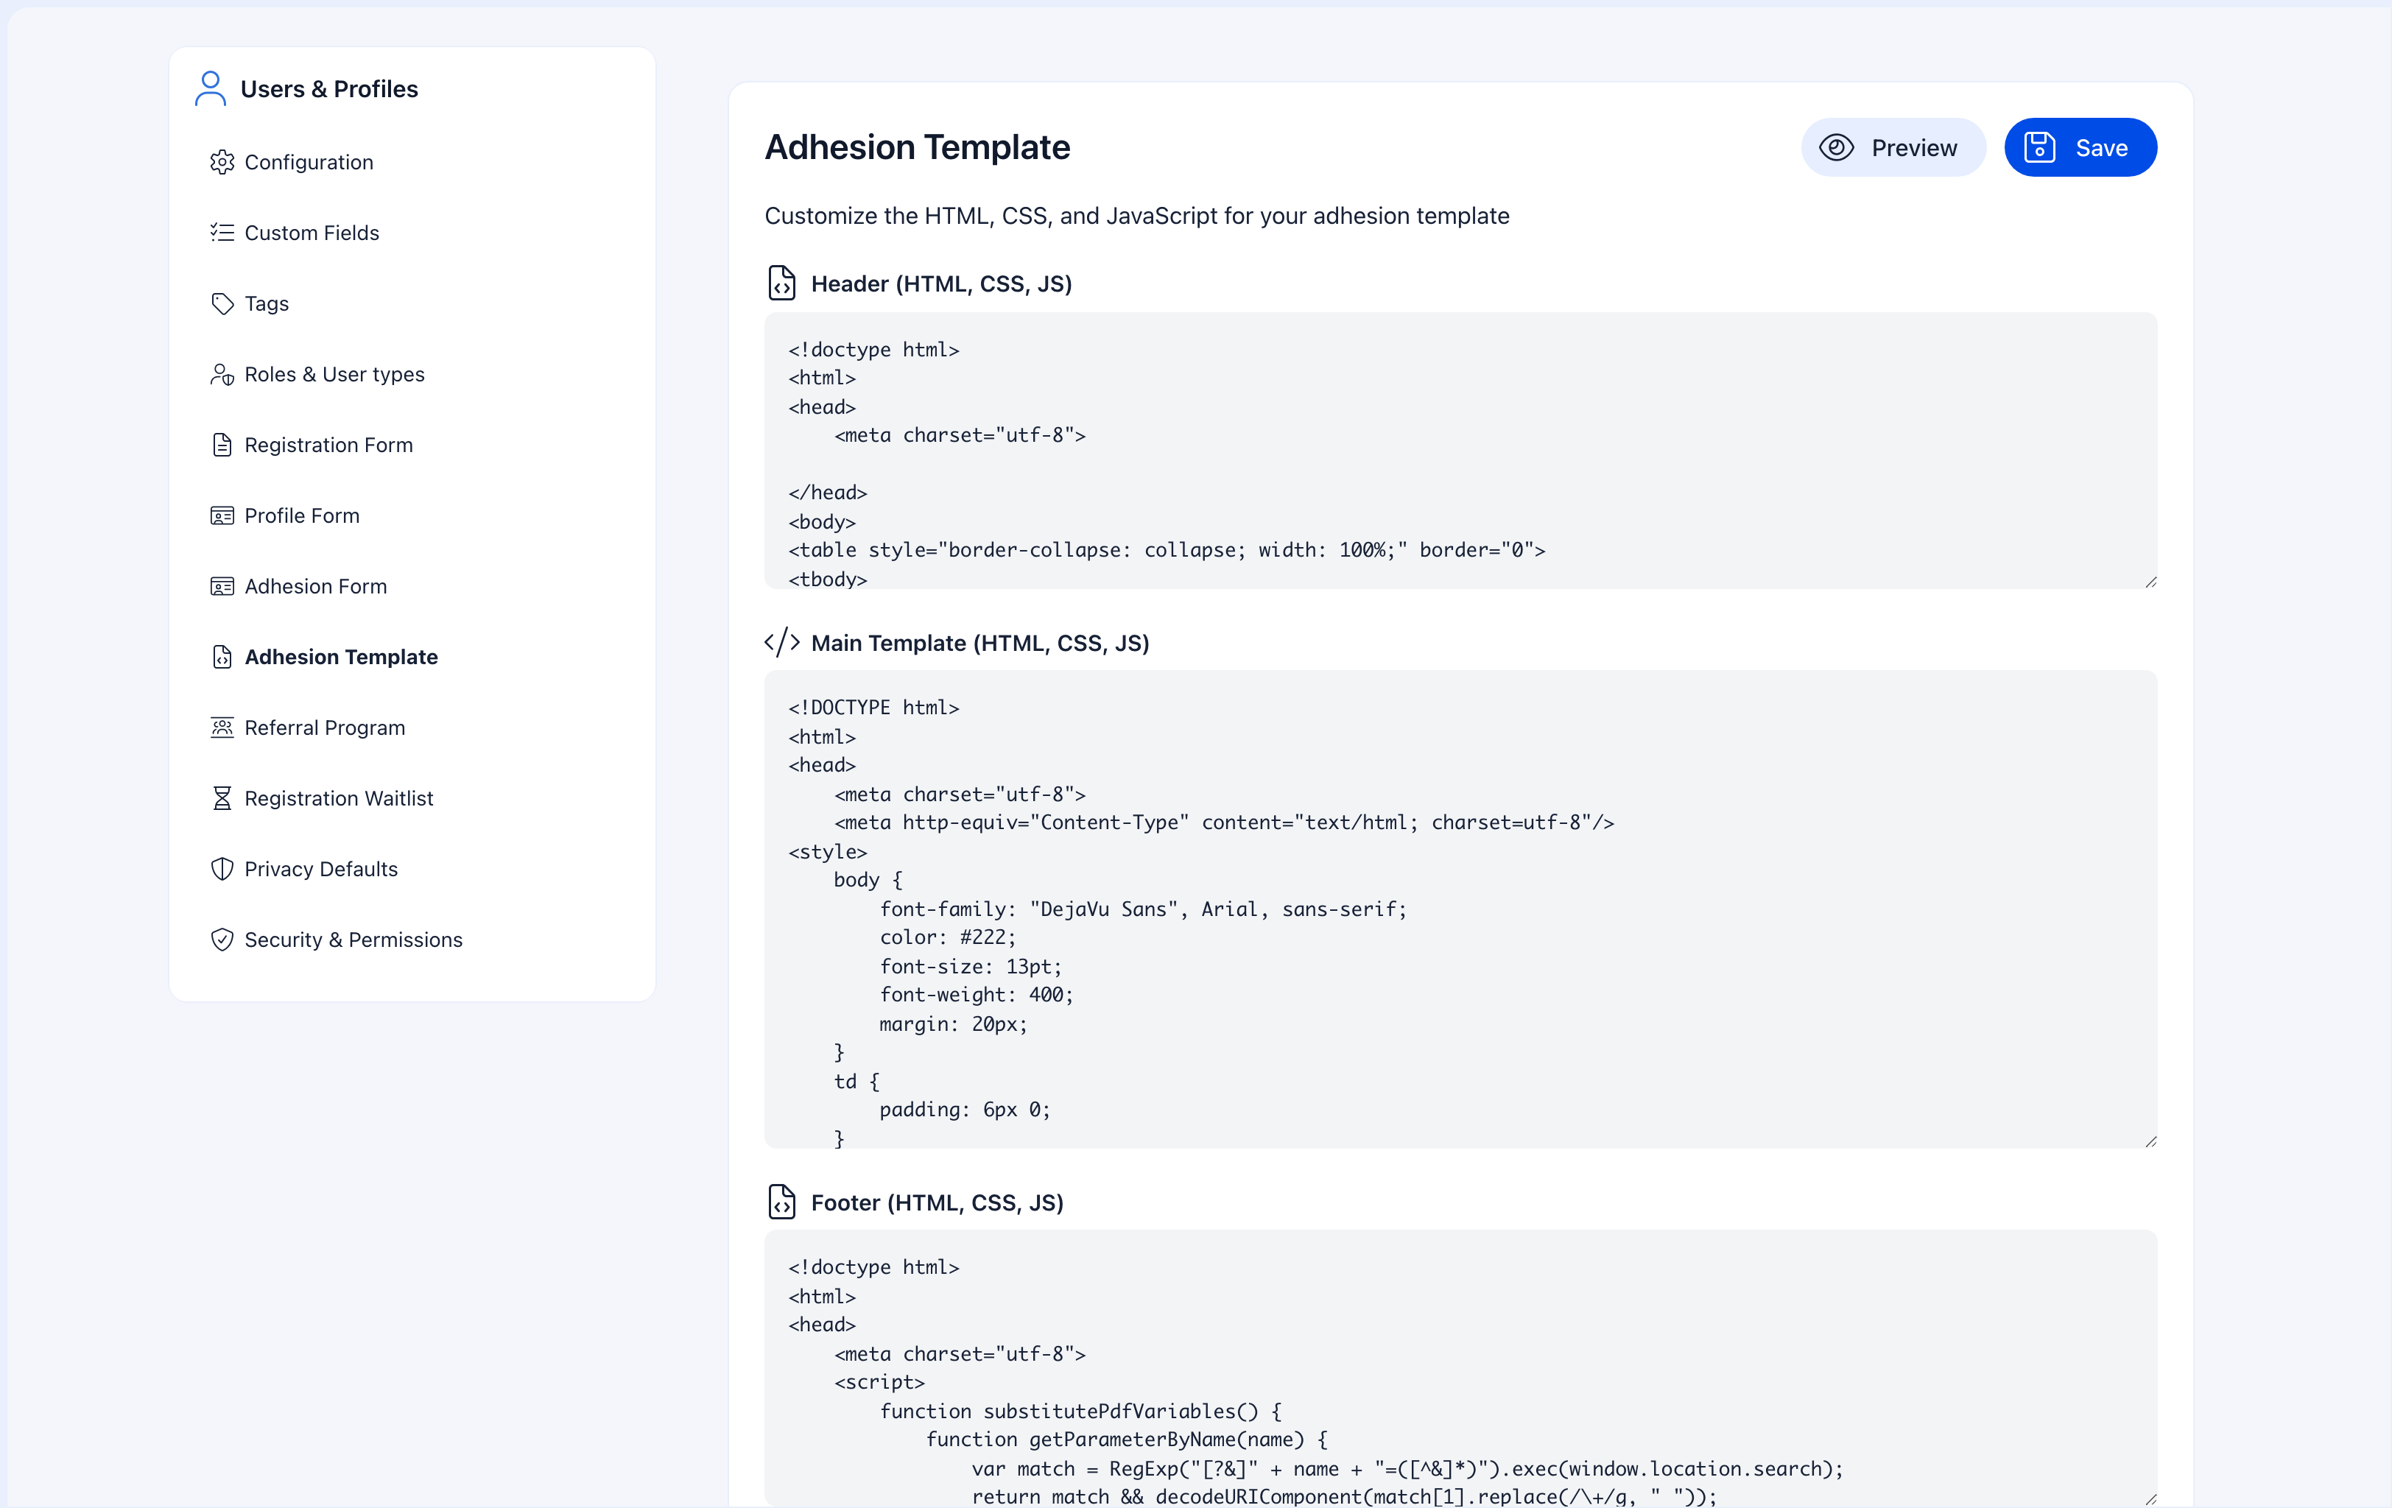Click the Security & Permissions shield-check icon
Viewport: 2392px width, 1508px height.
222,939
